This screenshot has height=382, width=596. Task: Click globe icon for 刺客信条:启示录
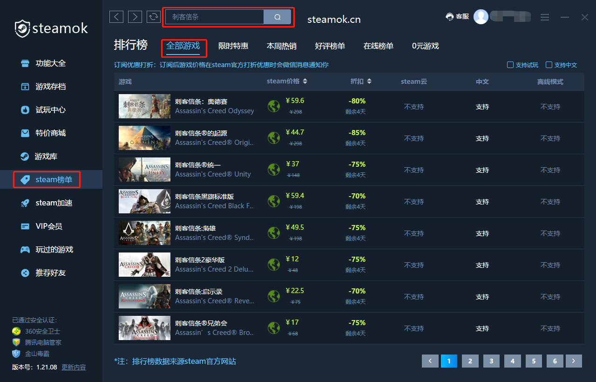coord(273,296)
